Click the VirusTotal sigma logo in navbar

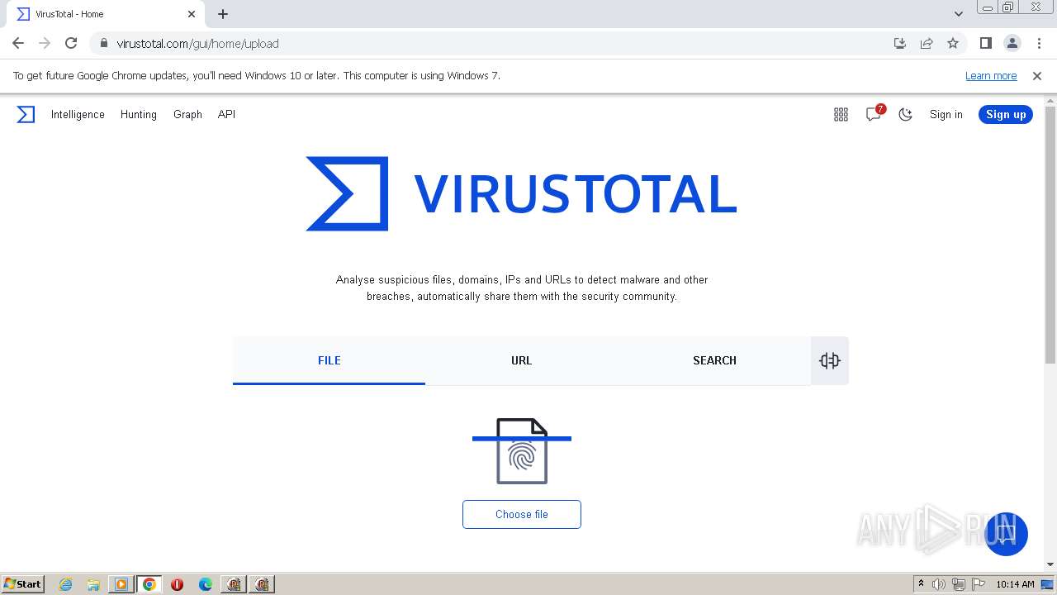point(26,114)
